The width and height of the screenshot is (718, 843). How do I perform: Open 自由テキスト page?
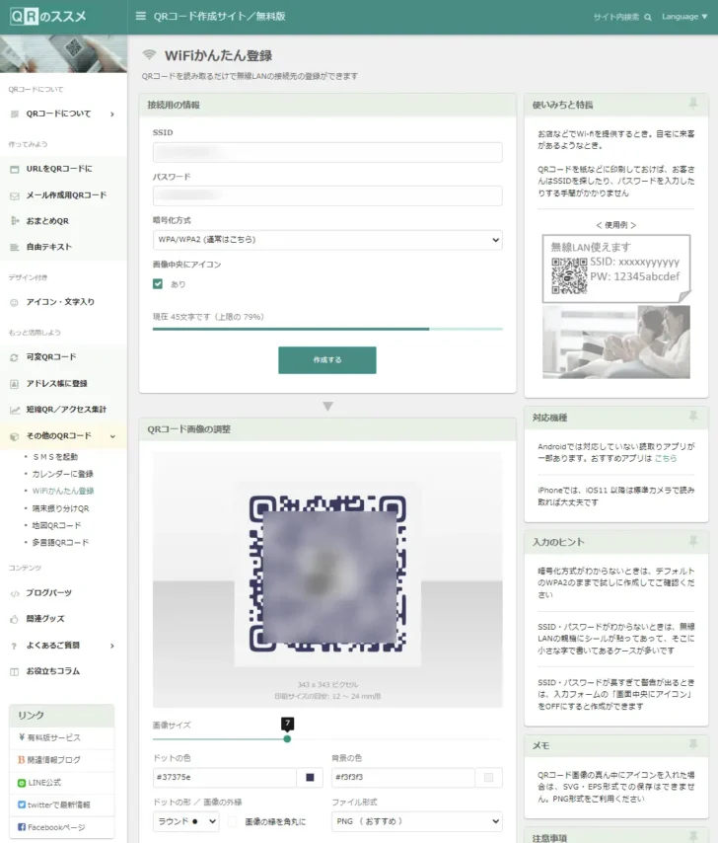coord(49,247)
